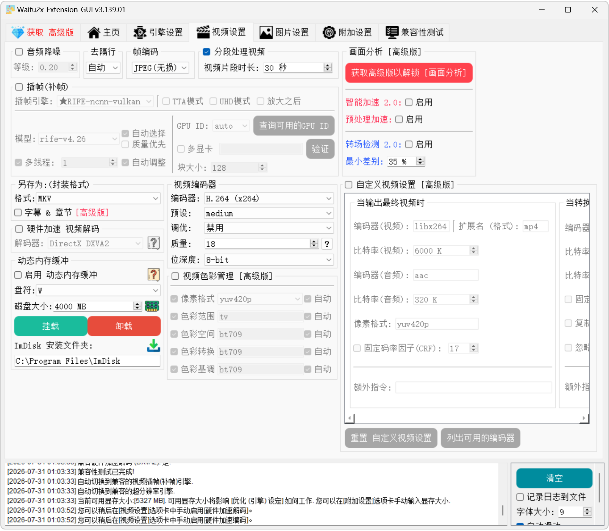Viewport: 609px width, 531px height.
Task: Switch to the 引擎设置 tab
Action: coord(158,32)
